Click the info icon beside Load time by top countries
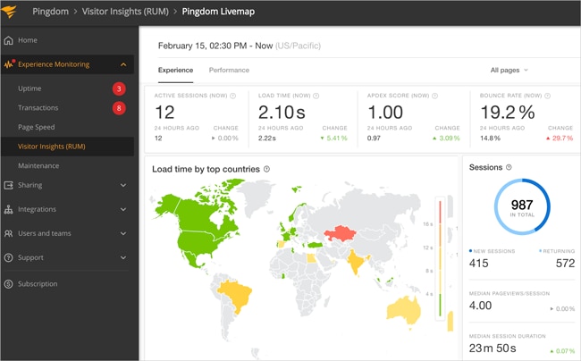The width and height of the screenshot is (581, 361). (266, 169)
